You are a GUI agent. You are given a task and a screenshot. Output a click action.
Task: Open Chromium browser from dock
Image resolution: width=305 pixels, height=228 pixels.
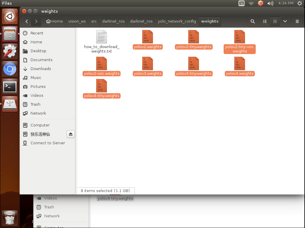coord(10,69)
